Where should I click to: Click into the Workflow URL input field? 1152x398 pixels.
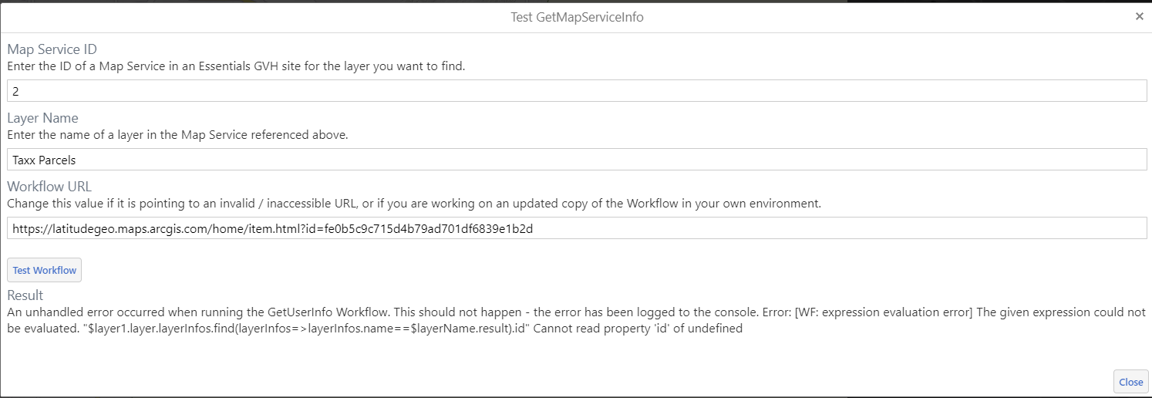tap(577, 228)
